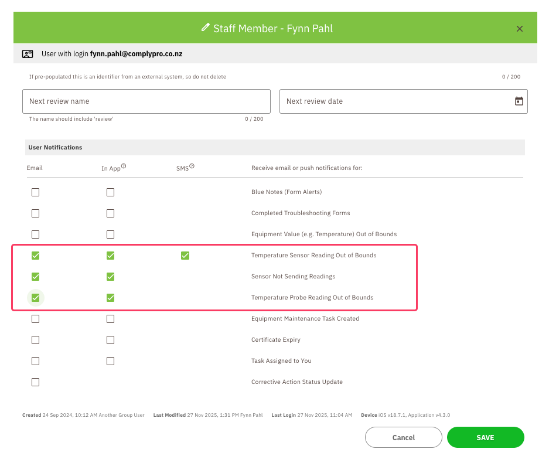
Task: Click the Equipment Maintenance Task Created label
Action: pyautogui.click(x=305, y=318)
